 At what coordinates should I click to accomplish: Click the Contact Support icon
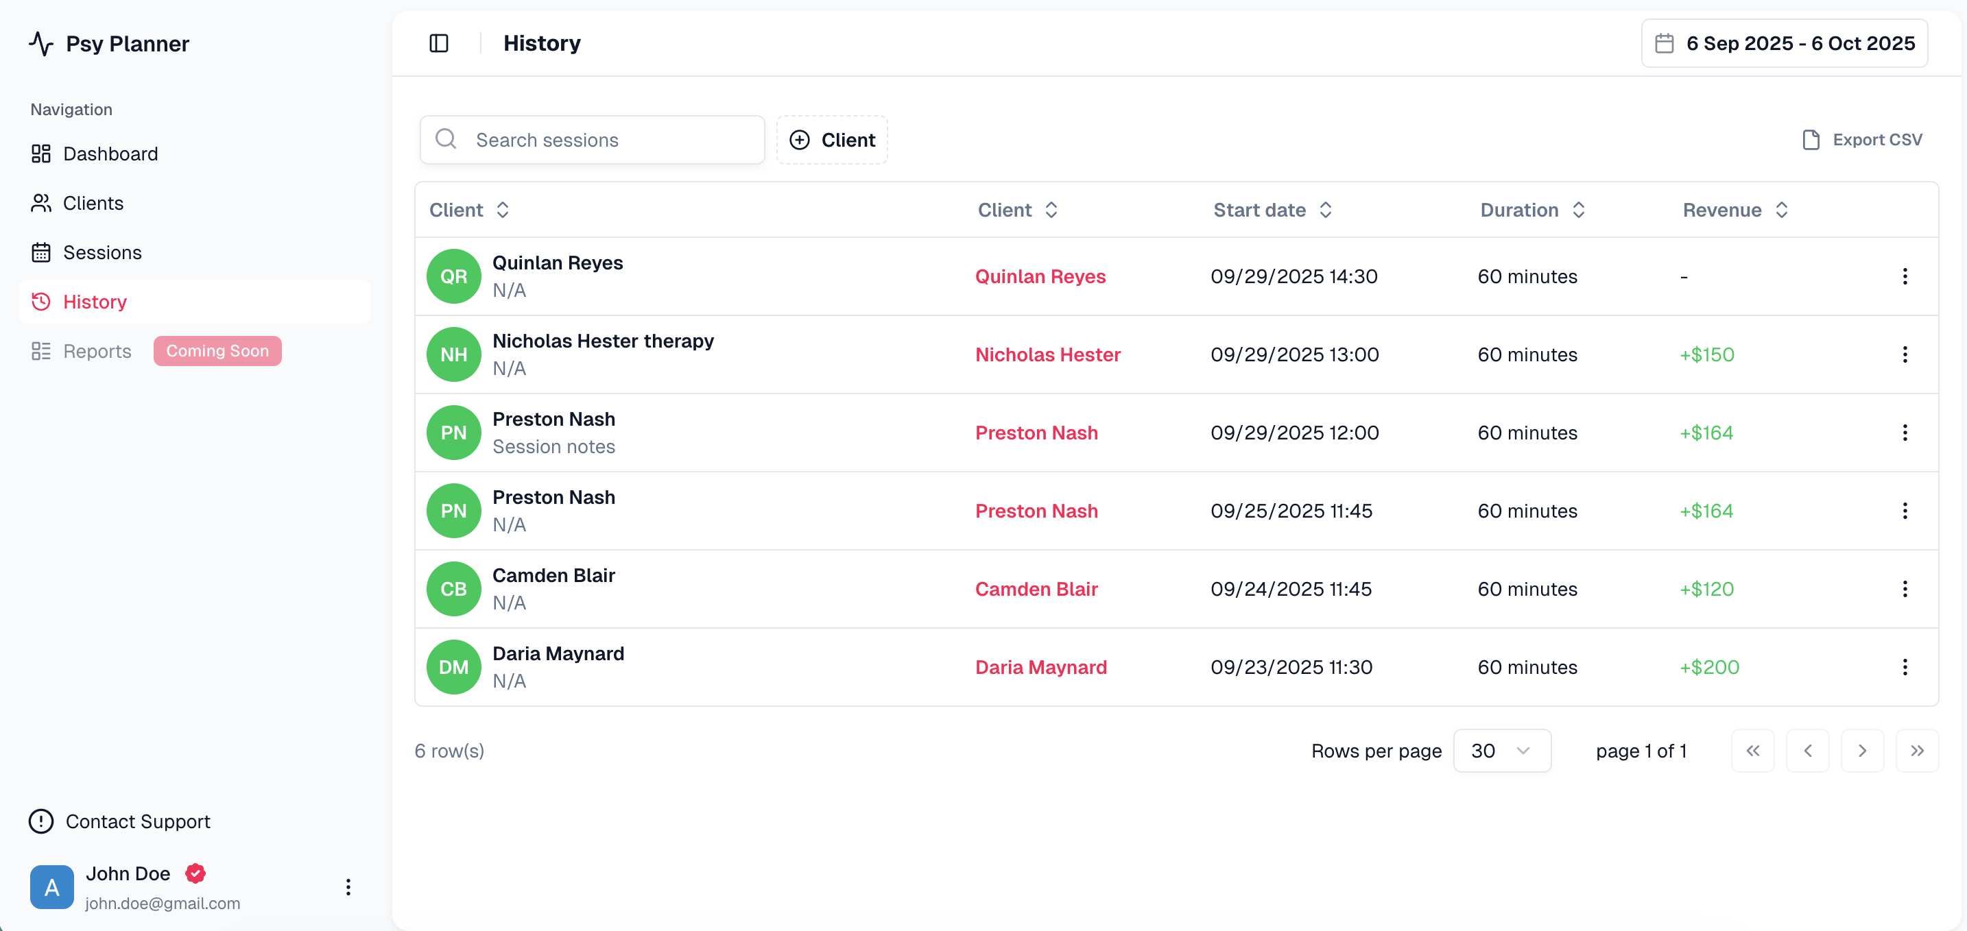(x=41, y=821)
